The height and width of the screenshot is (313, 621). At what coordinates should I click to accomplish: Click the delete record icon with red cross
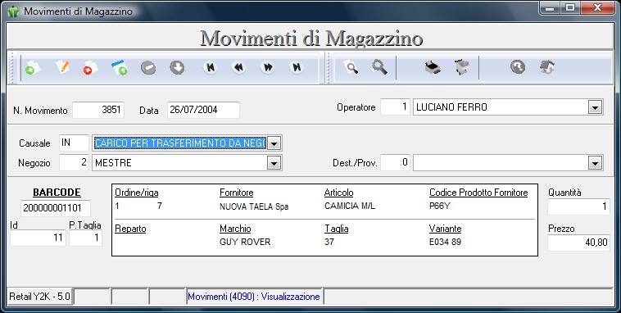coord(90,68)
